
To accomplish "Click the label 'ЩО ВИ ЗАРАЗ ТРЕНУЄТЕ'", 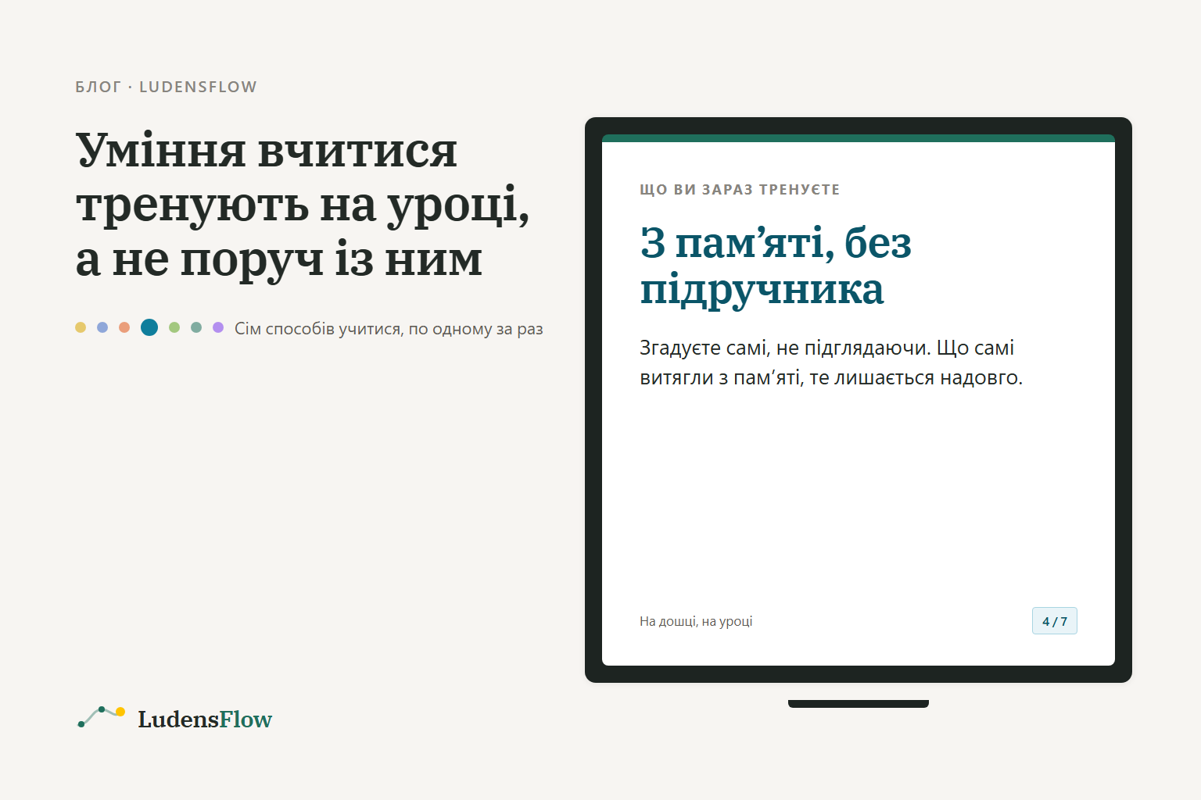I will 740,190.
